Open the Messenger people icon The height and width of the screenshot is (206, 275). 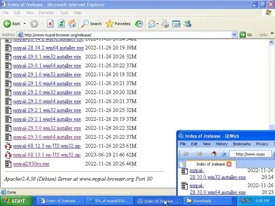click(187, 24)
